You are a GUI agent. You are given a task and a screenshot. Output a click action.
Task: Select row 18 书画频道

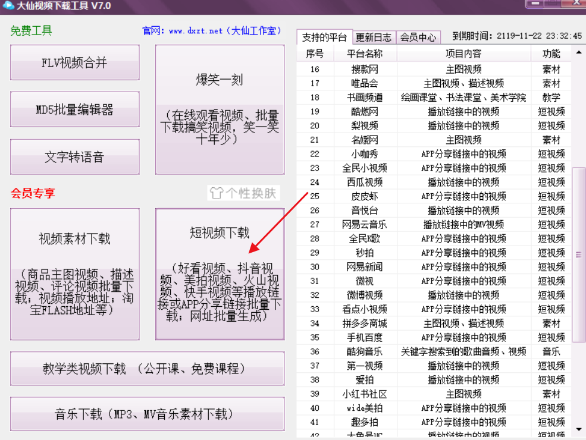point(434,98)
